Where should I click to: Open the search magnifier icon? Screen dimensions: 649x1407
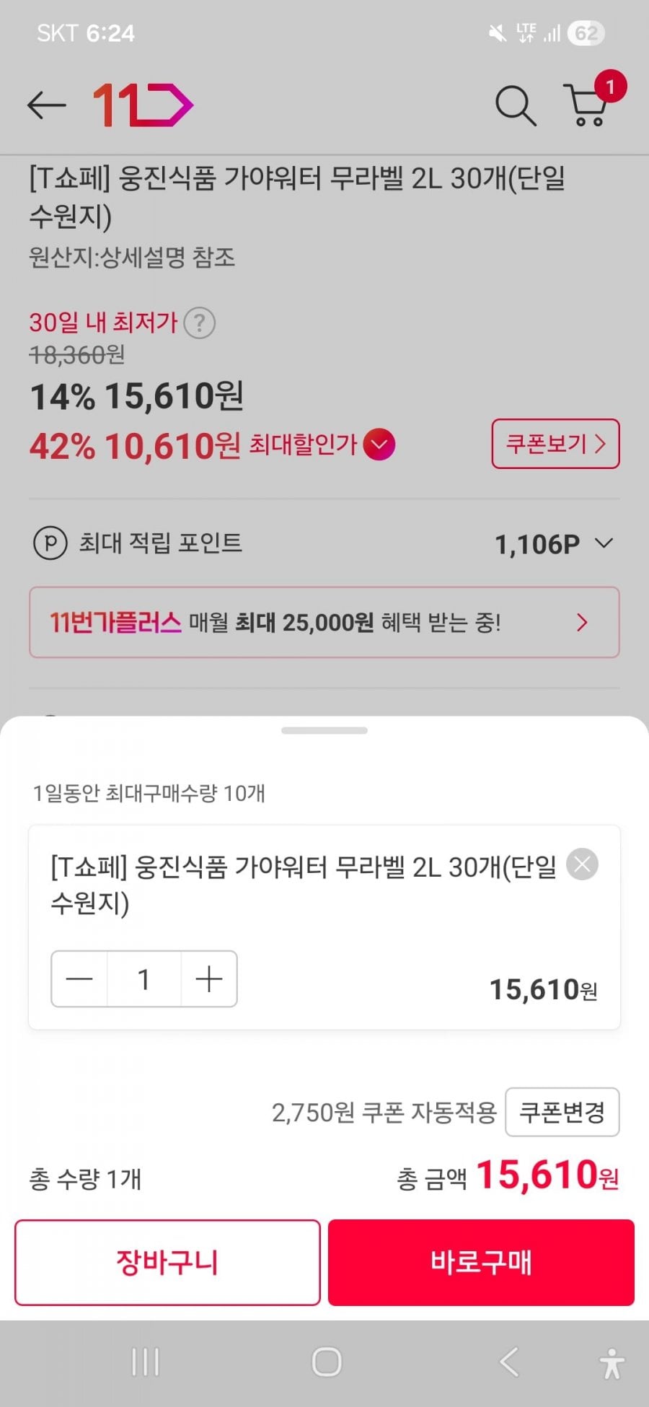(515, 105)
